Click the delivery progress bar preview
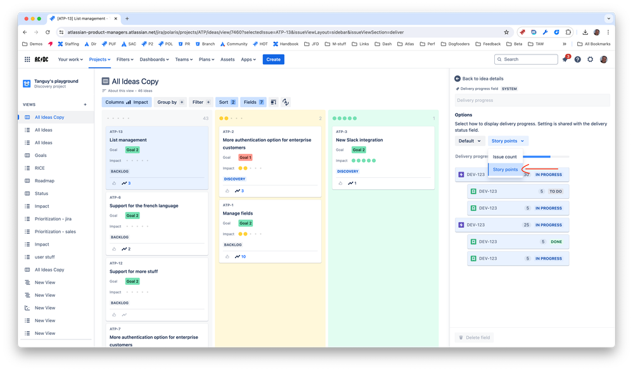 (546, 156)
